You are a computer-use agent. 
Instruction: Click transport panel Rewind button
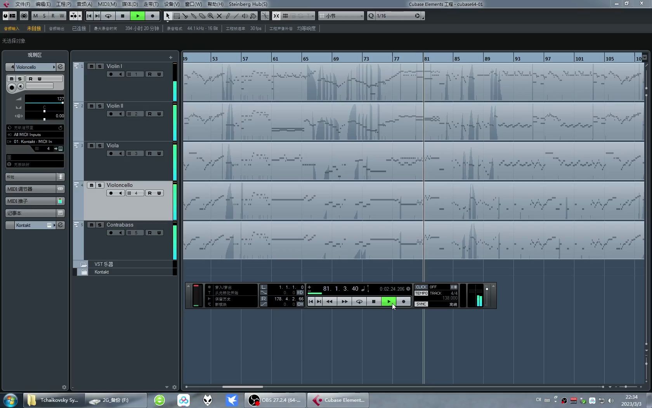[329, 302]
